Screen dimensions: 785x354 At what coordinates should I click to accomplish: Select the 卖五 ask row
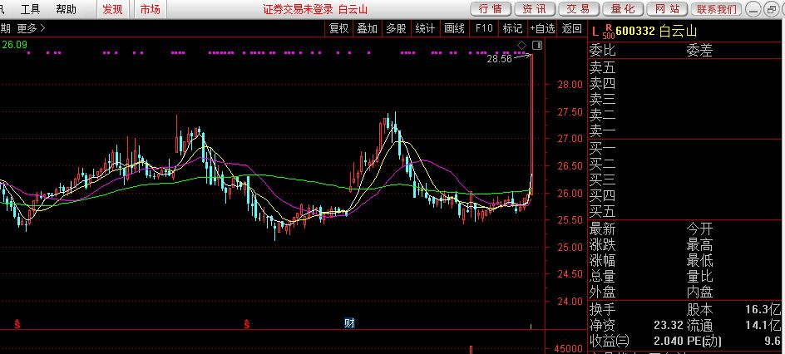(x=686, y=67)
